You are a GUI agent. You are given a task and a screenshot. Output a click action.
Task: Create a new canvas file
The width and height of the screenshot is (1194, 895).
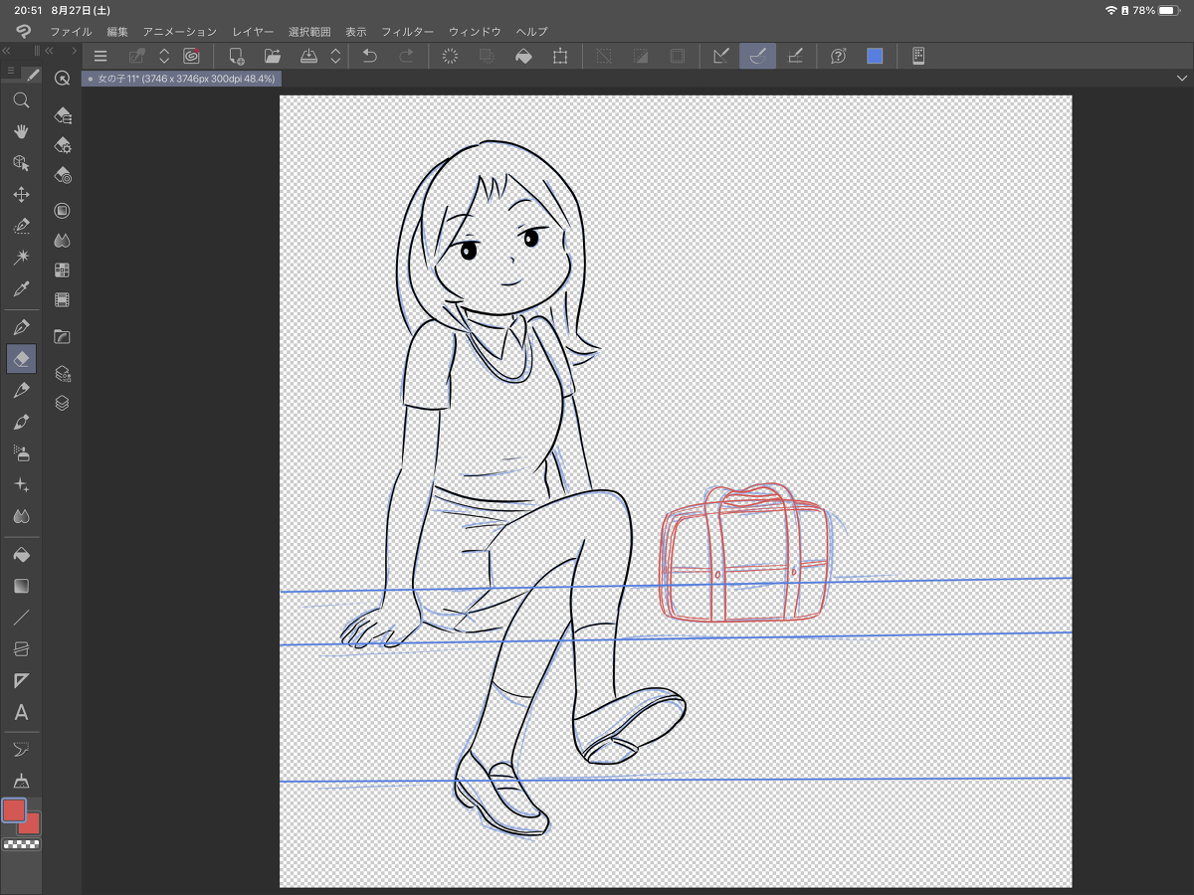(237, 57)
